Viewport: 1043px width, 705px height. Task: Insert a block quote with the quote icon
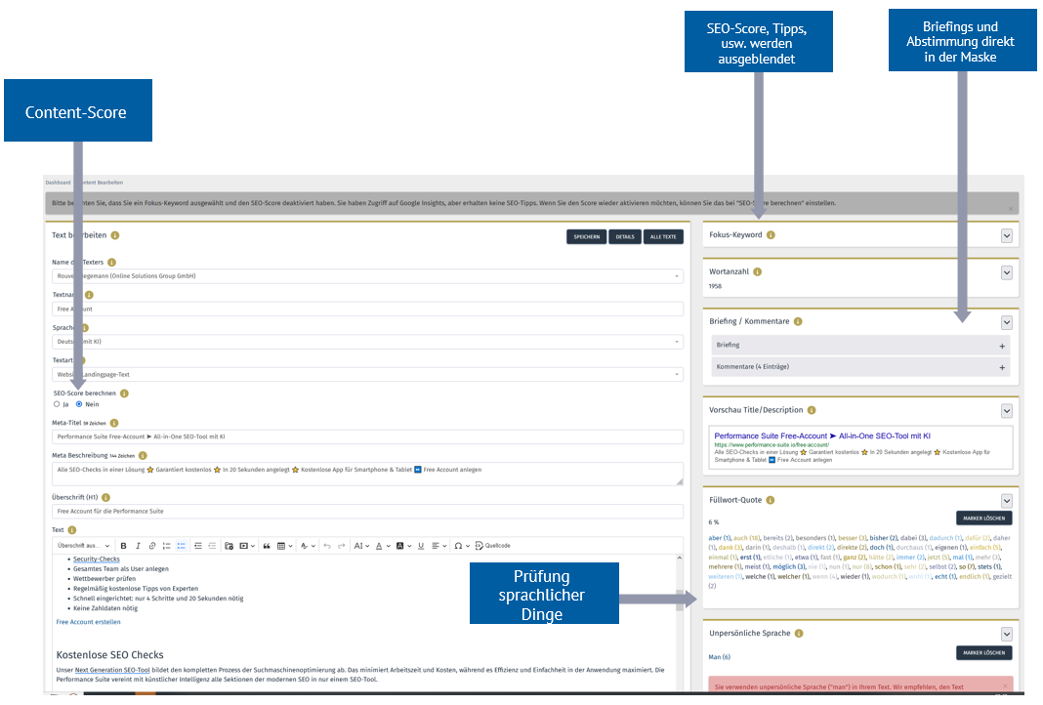(264, 545)
